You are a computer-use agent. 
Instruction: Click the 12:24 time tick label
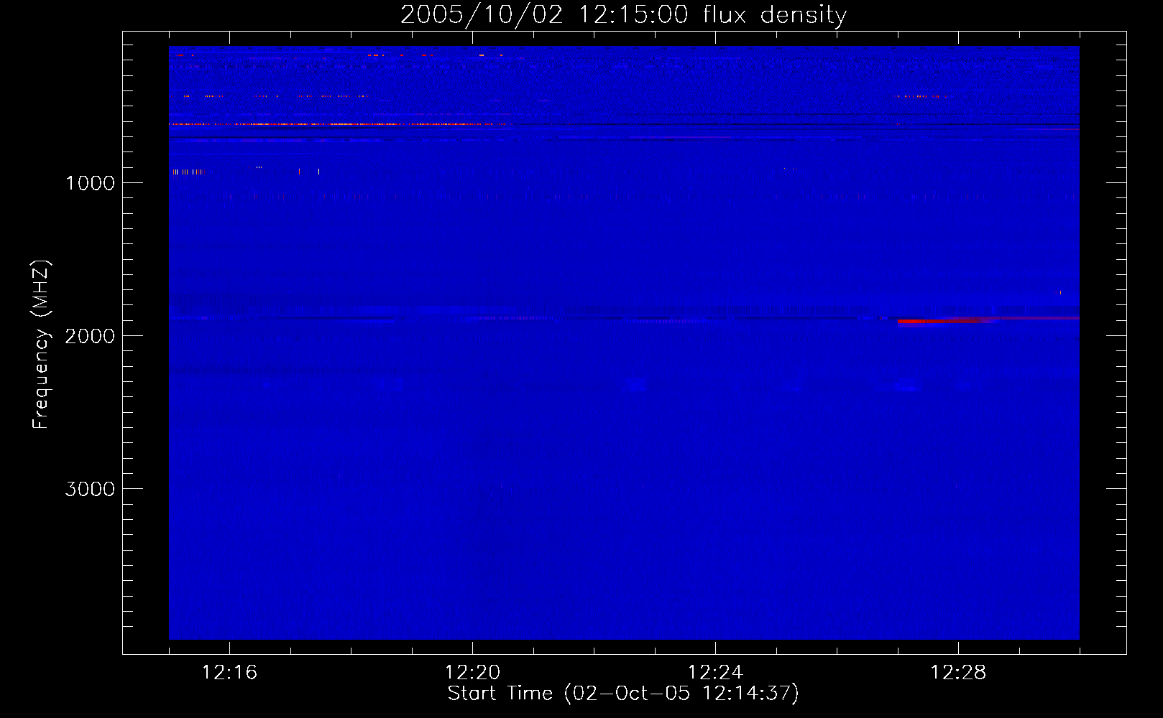coord(715,673)
